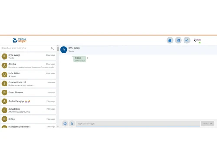
Task: Click the chat list scrollbar thumb
Action: (58, 49)
